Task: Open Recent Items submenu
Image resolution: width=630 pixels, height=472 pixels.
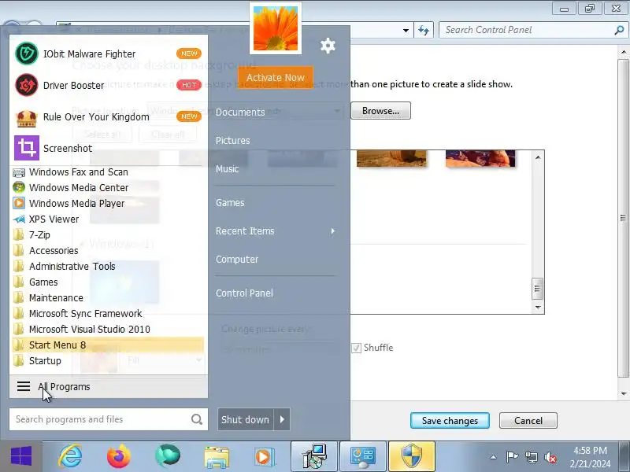Action: (x=275, y=231)
